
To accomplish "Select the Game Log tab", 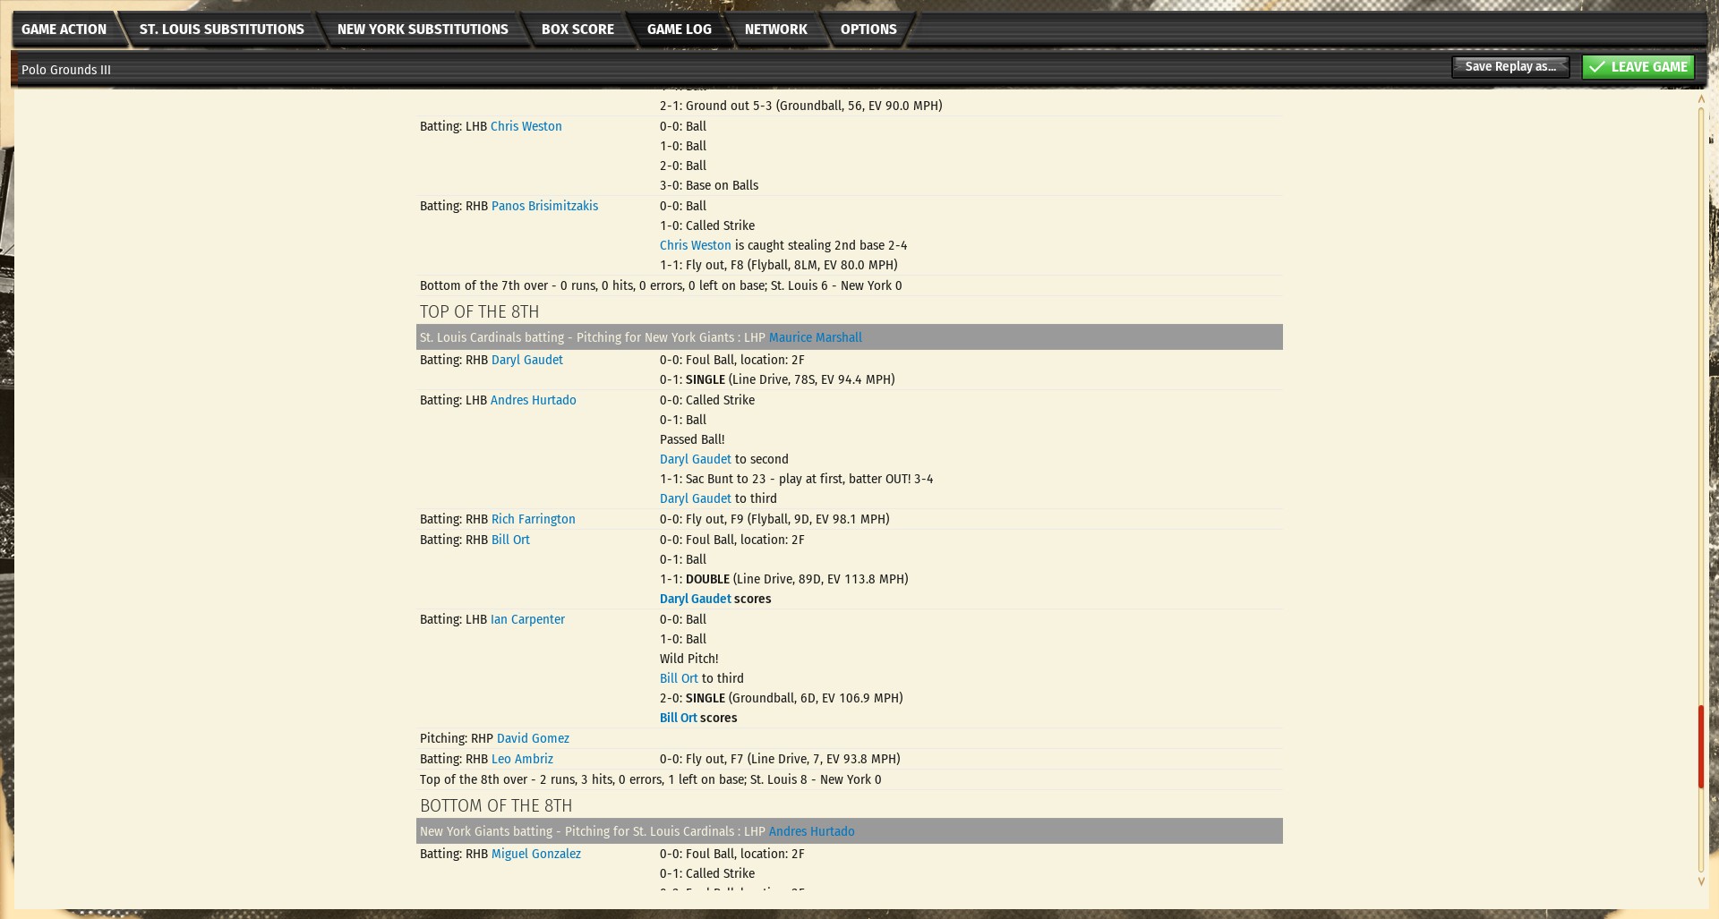I will 679,30.
